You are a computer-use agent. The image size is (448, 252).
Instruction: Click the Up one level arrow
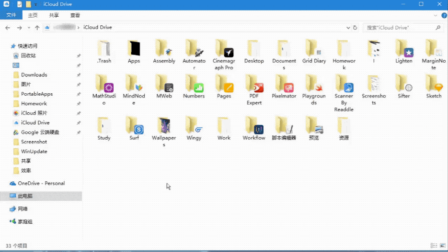point(37,28)
